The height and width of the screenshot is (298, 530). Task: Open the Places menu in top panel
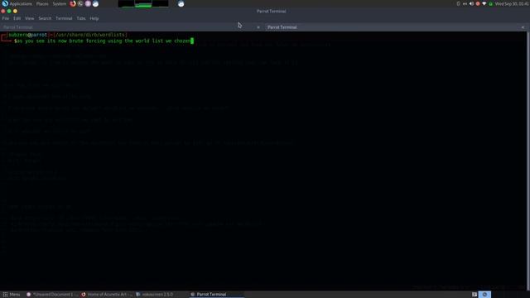(42, 3)
